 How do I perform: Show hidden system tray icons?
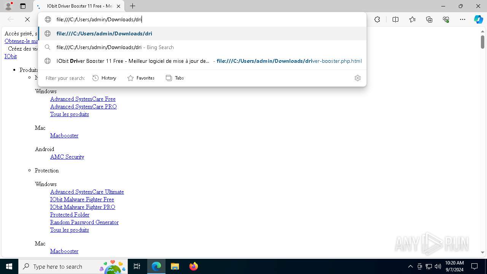410,266
